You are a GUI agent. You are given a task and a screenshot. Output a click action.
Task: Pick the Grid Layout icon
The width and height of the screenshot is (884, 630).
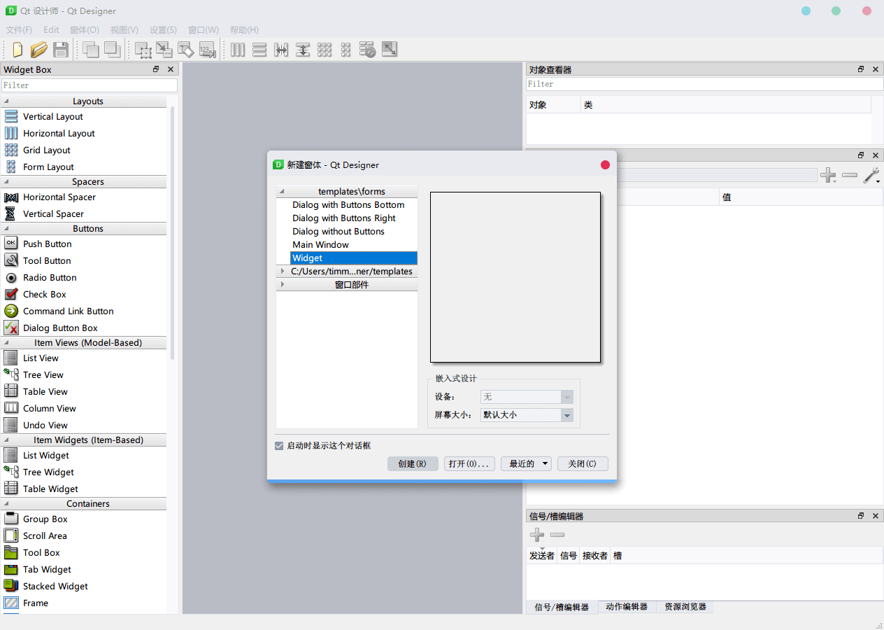(x=11, y=149)
